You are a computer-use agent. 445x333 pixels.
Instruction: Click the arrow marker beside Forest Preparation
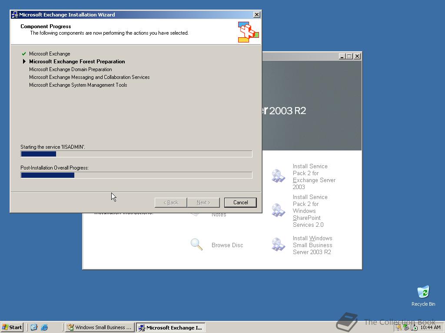[x=24, y=62]
